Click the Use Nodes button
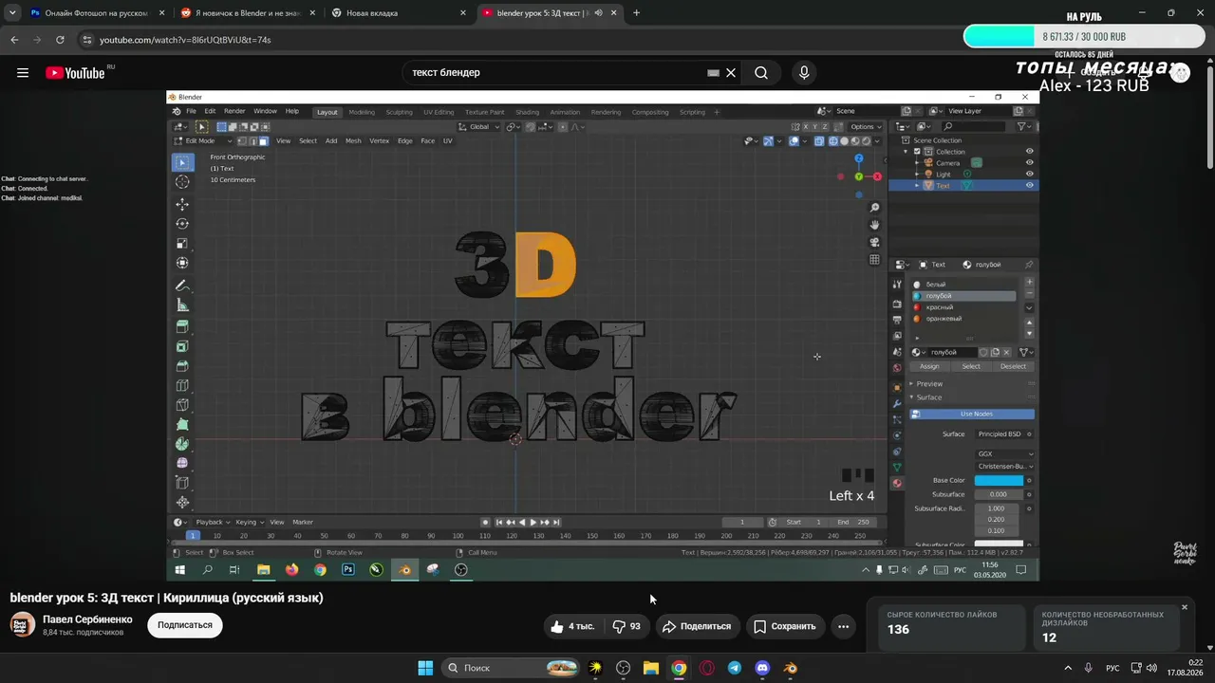 [x=972, y=415]
